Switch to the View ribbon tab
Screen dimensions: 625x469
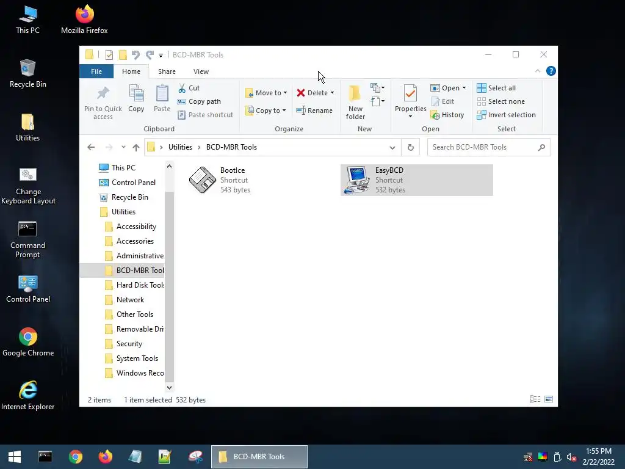(201, 71)
